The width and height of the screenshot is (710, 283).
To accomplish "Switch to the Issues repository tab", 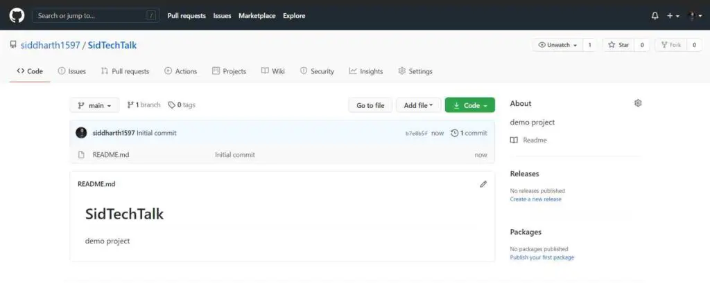I will tap(72, 71).
